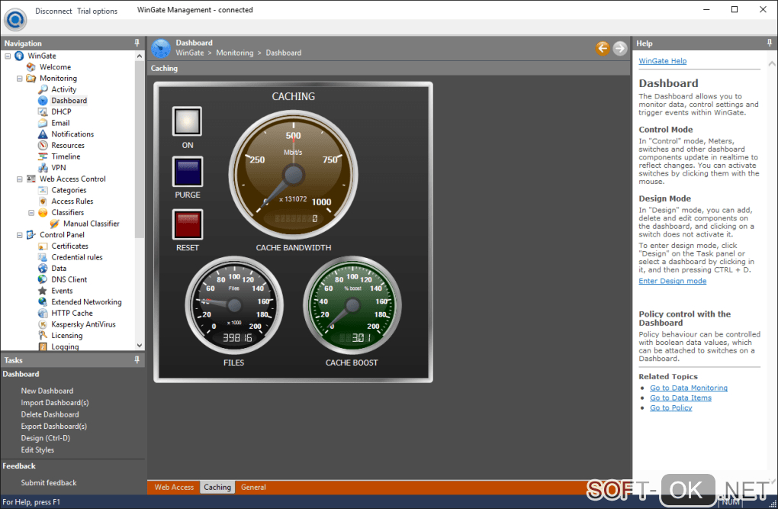Pin the Navigation panel
This screenshot has width=778, height=509.
coord(137,43)
